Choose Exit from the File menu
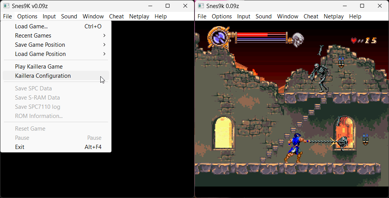389x198 pixels. click(x=56, y=147)
